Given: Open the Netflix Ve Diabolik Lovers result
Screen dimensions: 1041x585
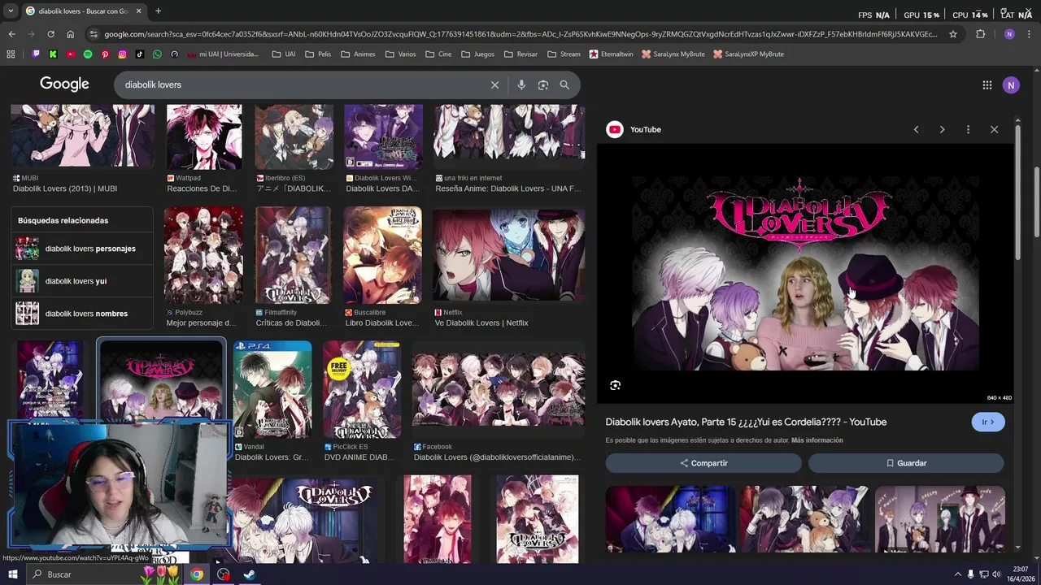Looking at the screenshot, I should (x=508, y=267).
